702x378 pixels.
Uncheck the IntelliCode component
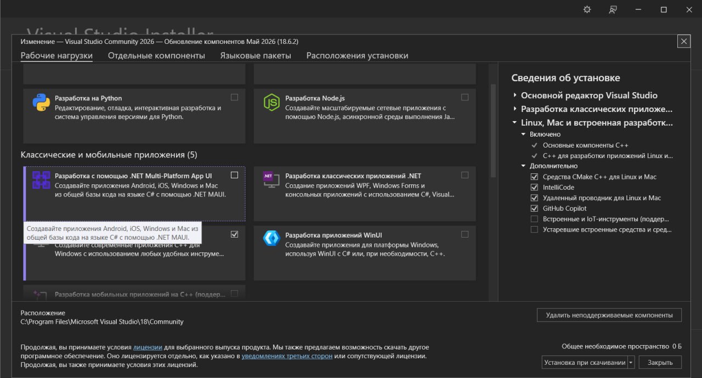tap(534, 188)
